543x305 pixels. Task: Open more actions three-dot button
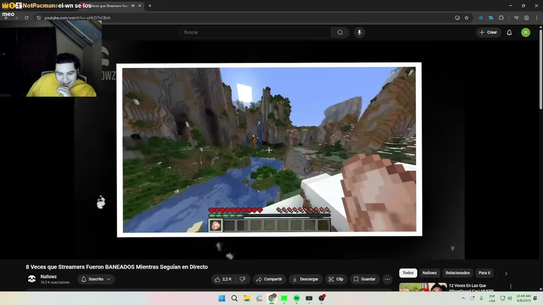pyautogui.click(x=387, y=279)
